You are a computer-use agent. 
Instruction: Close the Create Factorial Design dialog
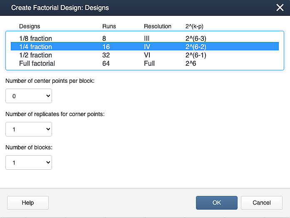[280, 7]
